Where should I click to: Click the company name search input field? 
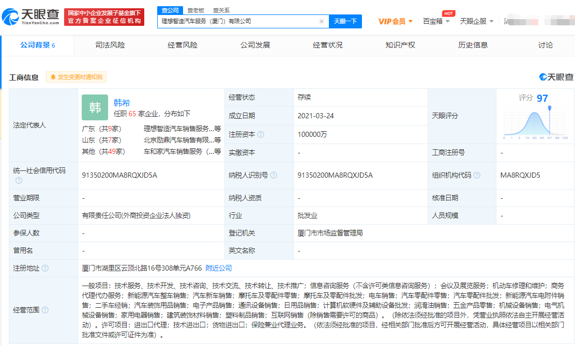[x=238, y=22]
